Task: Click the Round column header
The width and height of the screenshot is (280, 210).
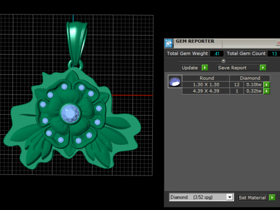Action: pyautogui.click(x=206, y=78)
